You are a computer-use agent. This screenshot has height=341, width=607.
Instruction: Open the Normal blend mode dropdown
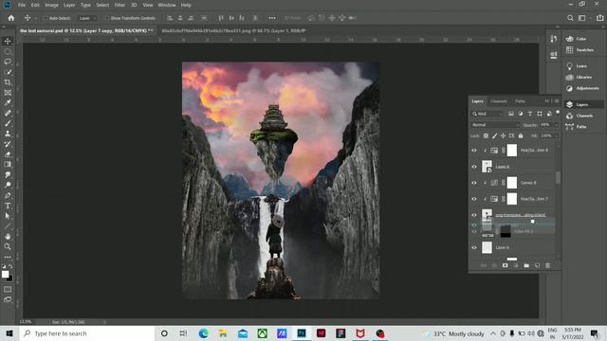pyautogui.click(x=495, y=125)
